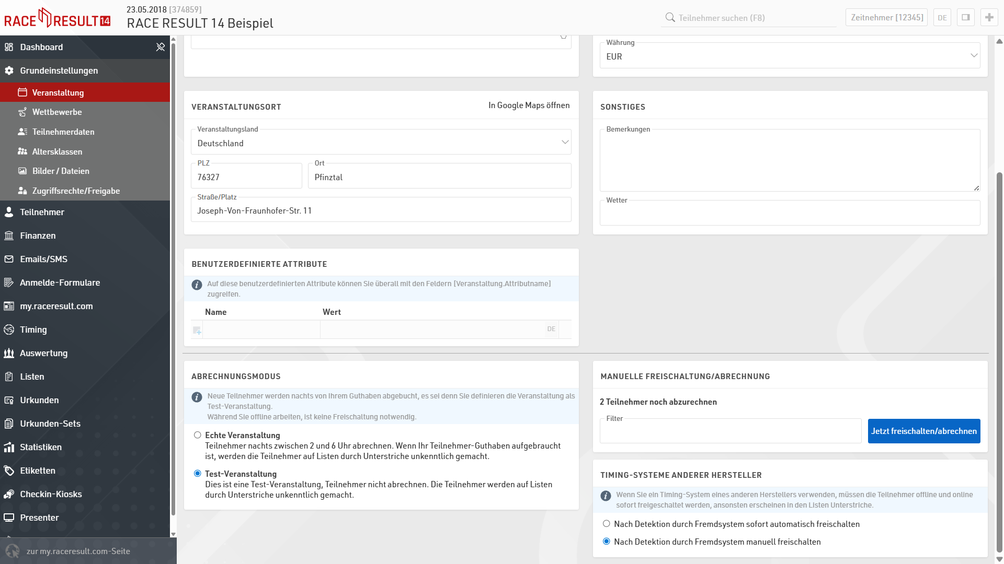Click In Google Maps öffnen link

point(529,105)
